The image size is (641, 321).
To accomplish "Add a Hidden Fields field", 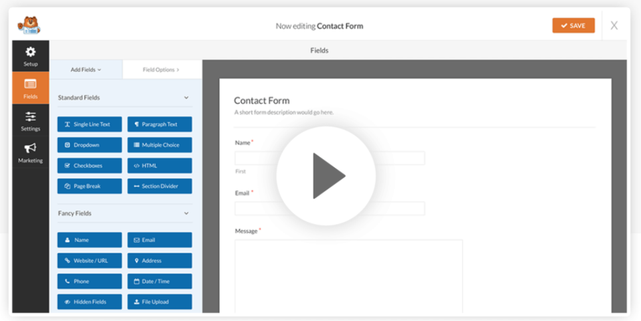I will [90, 302].
